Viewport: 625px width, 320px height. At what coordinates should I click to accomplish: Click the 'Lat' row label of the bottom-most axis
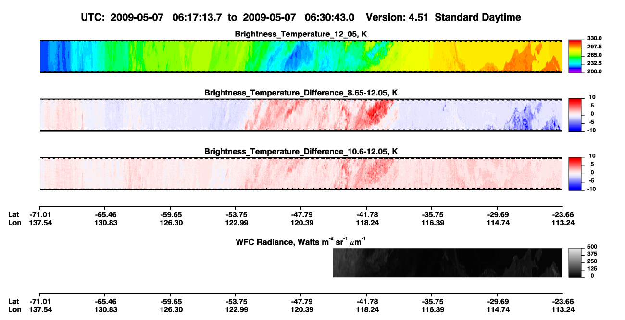(x=14, y=301)
